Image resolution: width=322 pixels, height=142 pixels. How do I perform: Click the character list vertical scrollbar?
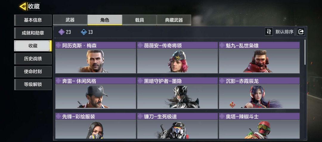(305, 52)
